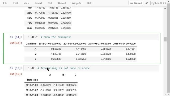Click the 2018-01-01 row index in Out[15]
This screenshot has width=170, height=96.
pos(32,85)
